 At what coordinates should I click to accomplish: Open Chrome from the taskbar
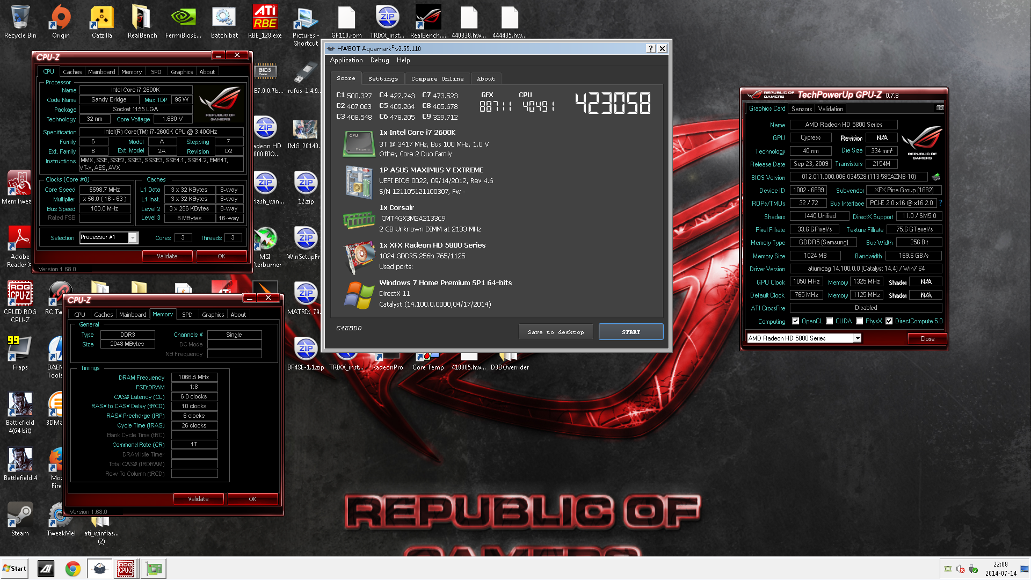click(73, 569)
